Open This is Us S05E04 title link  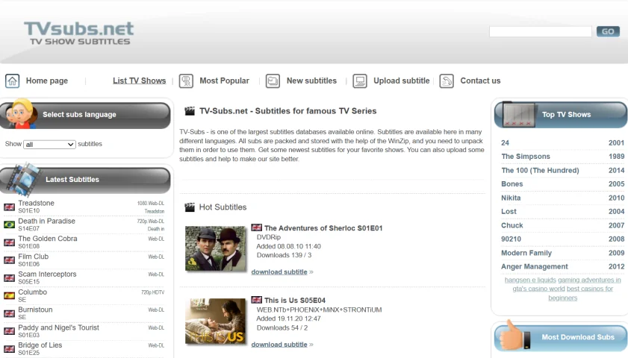(295, 301)
